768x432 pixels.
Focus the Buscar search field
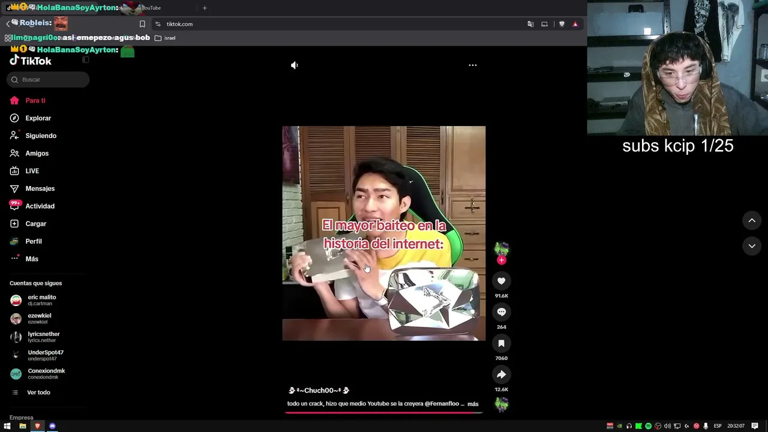[48, 79]
